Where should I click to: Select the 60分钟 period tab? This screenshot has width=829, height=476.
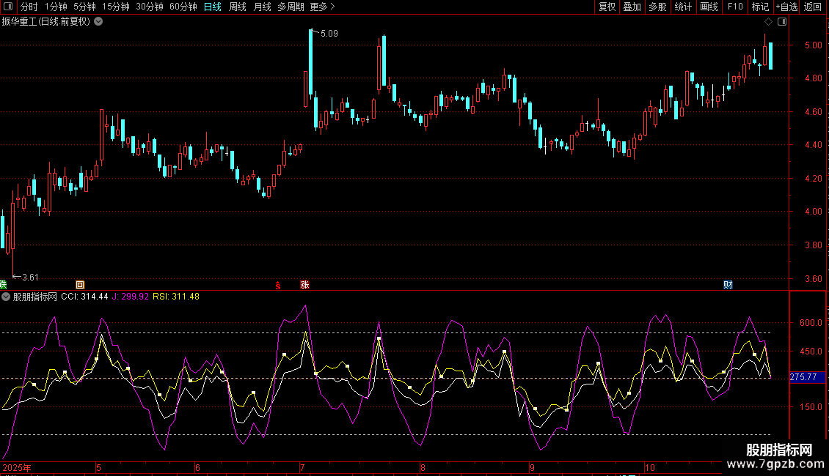183,7
